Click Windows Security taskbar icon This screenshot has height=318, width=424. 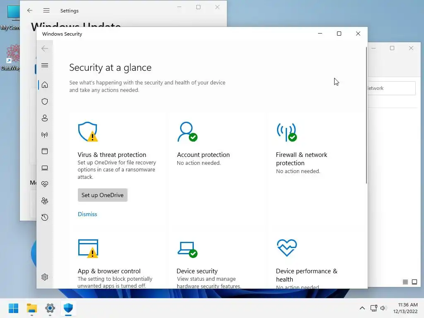pos(68,308)
